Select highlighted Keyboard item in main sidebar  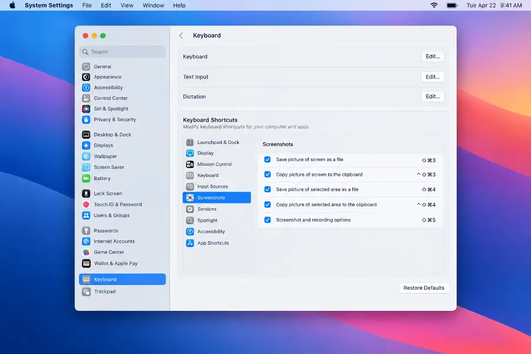point(122,279)
